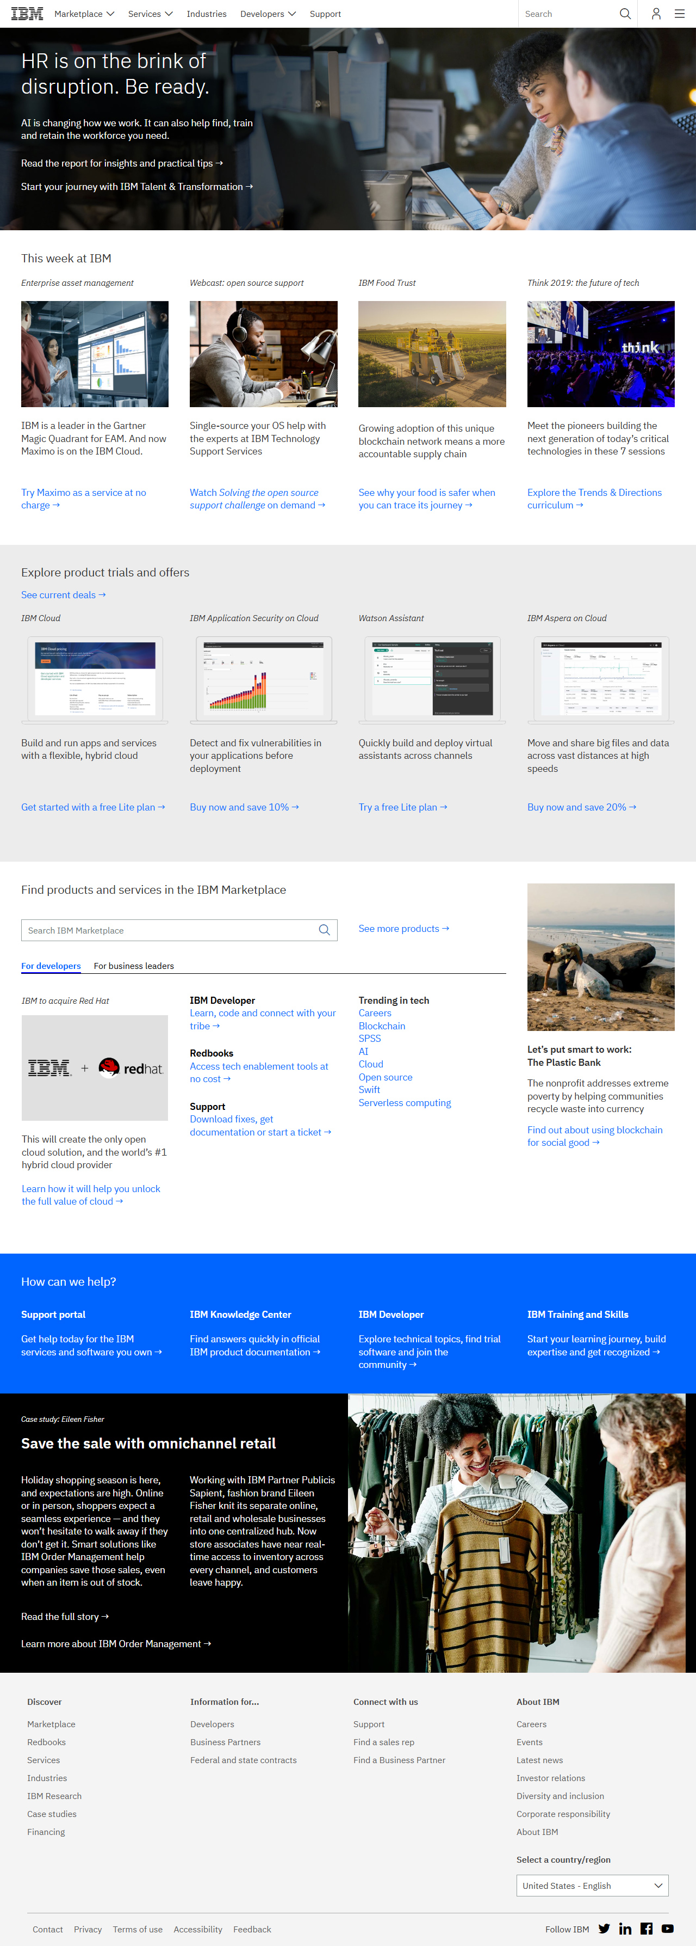The height and width of the screenshot is (1946, 696).
Task: Click the IBM plus Red Hat image
Action: (95, 1067)
